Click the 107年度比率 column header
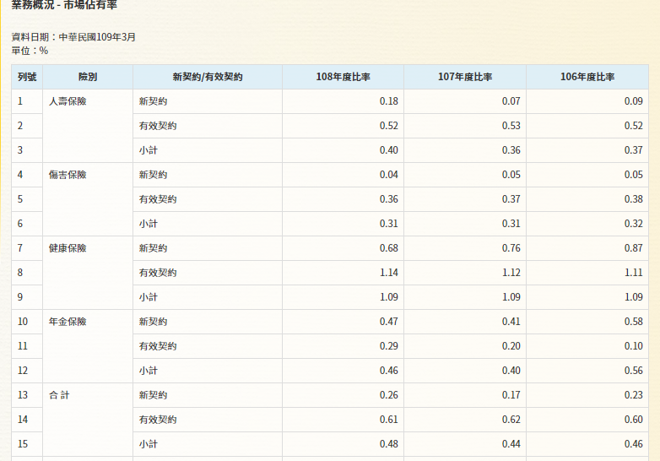The width and height of the screenshot is (660, 461). (465, 77)
